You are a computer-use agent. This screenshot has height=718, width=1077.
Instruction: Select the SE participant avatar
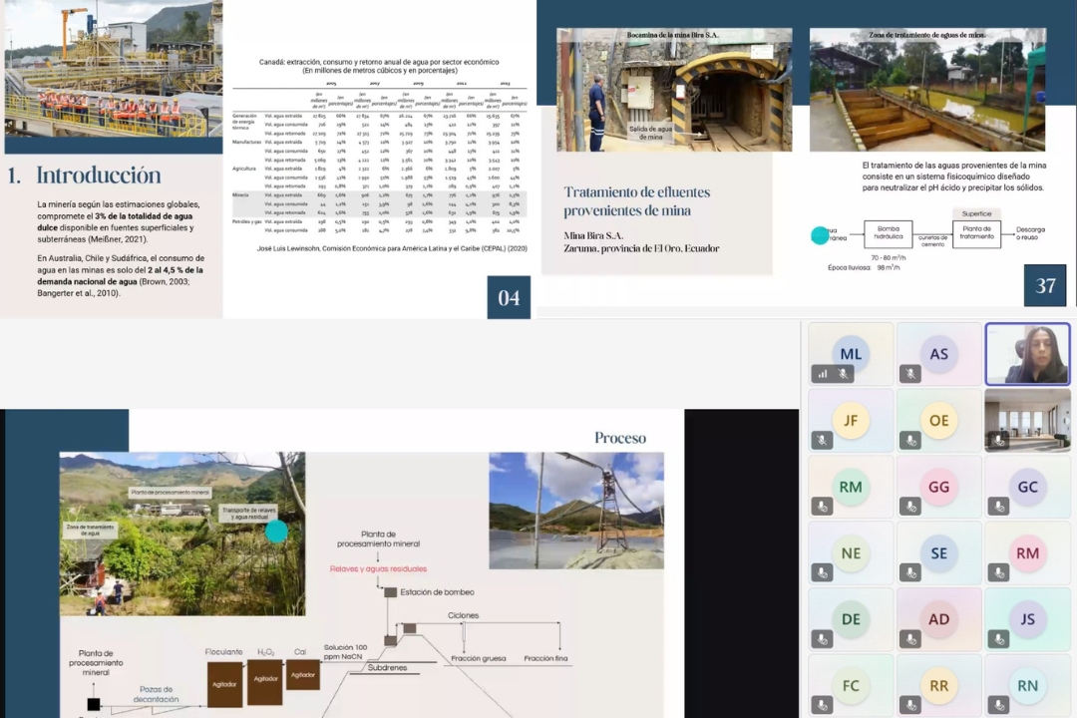point(939,553)
